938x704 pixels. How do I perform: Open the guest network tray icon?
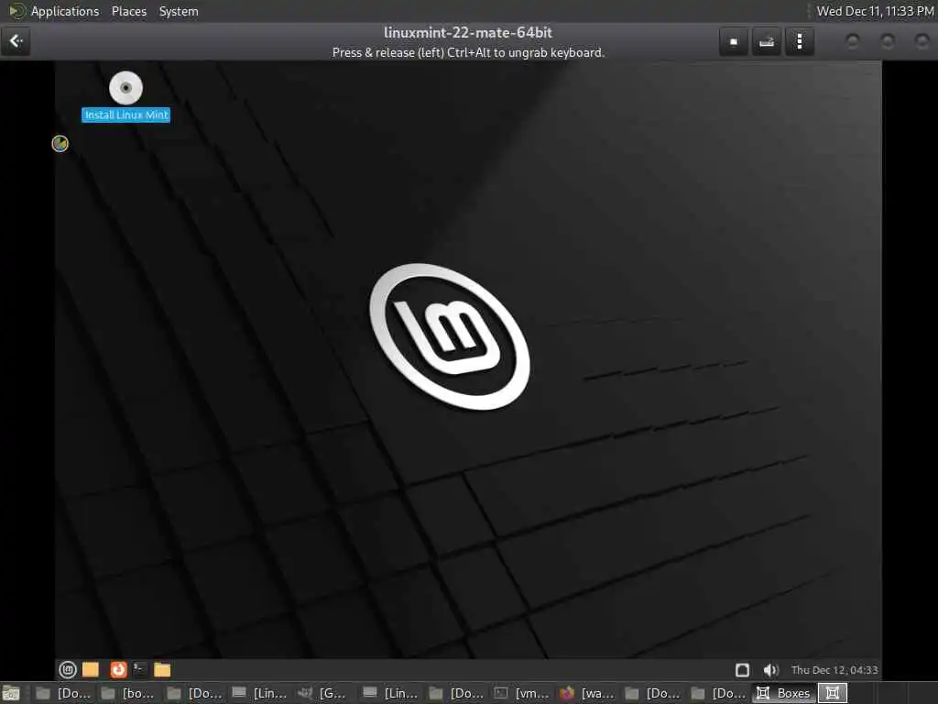click(742, 670)
